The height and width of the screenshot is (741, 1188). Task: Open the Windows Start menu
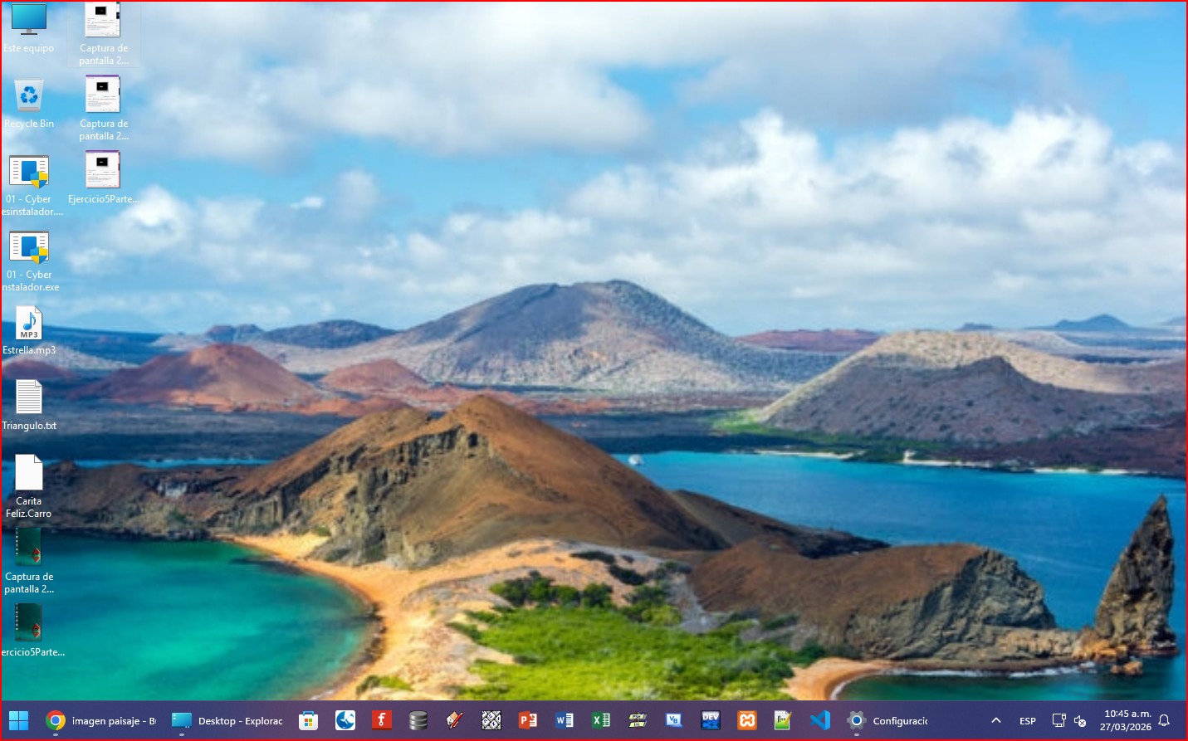[x=18, y=720]
